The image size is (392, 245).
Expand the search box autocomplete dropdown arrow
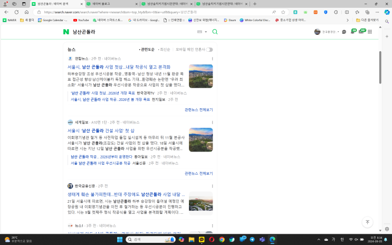pyautogui.click(x=206, y=32)
